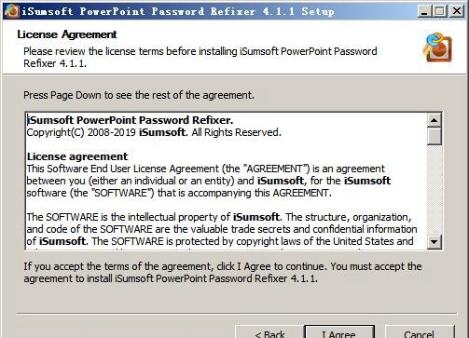The height and width of the screenshot is (338, 469).
Task: Go to previous step with Back button
Action: [269, 332]
